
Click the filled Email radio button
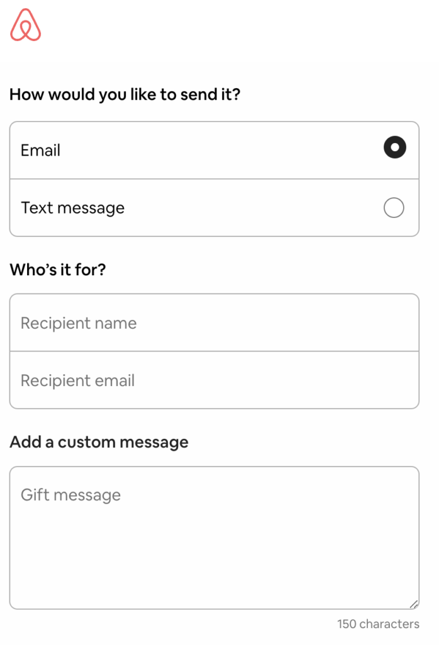click(394, 146)
